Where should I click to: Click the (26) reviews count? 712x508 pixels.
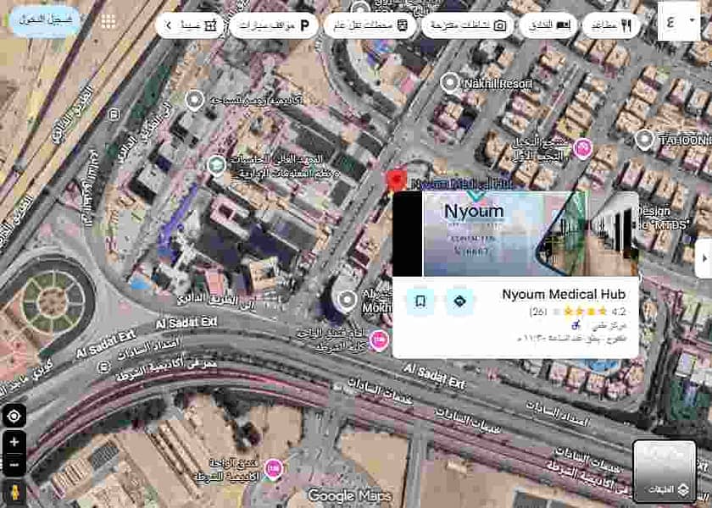coord(537,312)
